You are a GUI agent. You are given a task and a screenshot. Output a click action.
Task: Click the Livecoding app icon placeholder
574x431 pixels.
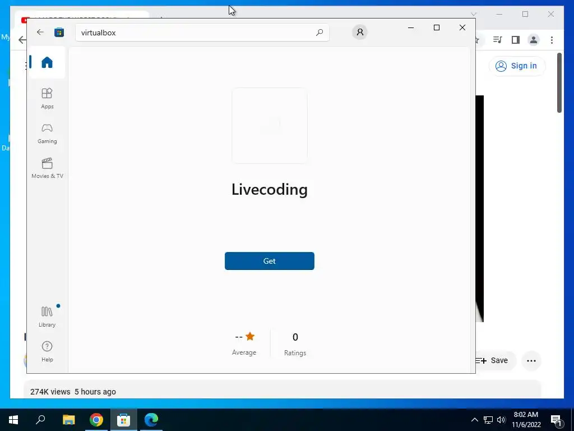(x=270, y=126)
